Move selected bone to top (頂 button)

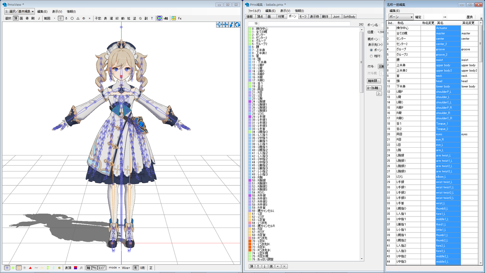click(252, 266)
